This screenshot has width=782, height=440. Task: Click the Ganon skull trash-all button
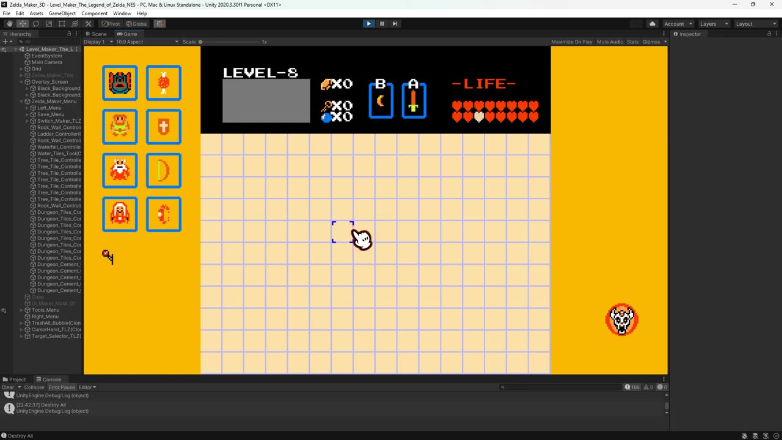(x=622, y=320)
